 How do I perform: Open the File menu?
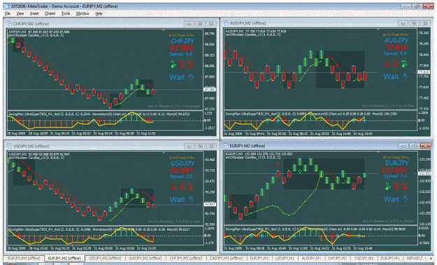point(8,13)
